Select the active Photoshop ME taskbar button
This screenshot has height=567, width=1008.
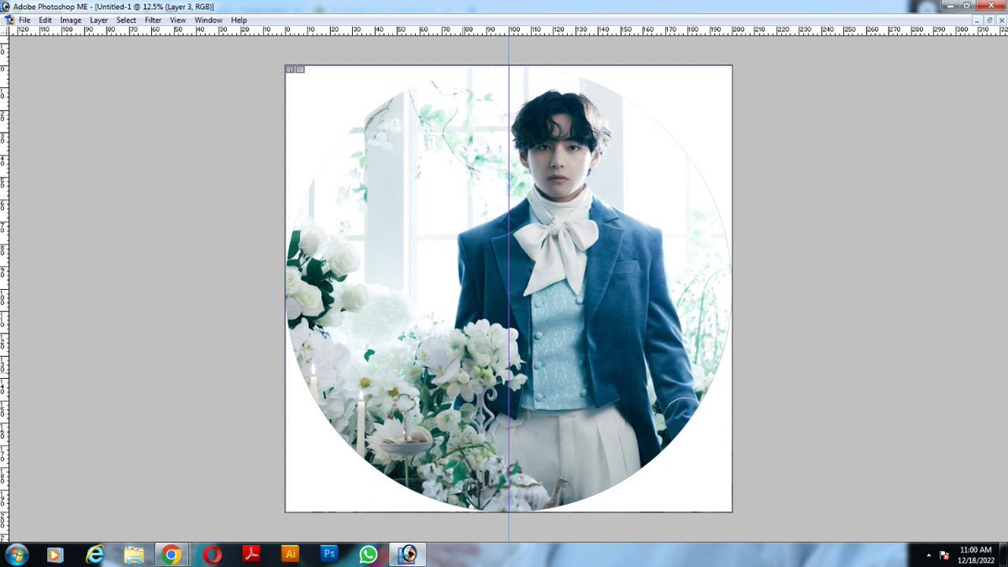click(x=407, y=554)
